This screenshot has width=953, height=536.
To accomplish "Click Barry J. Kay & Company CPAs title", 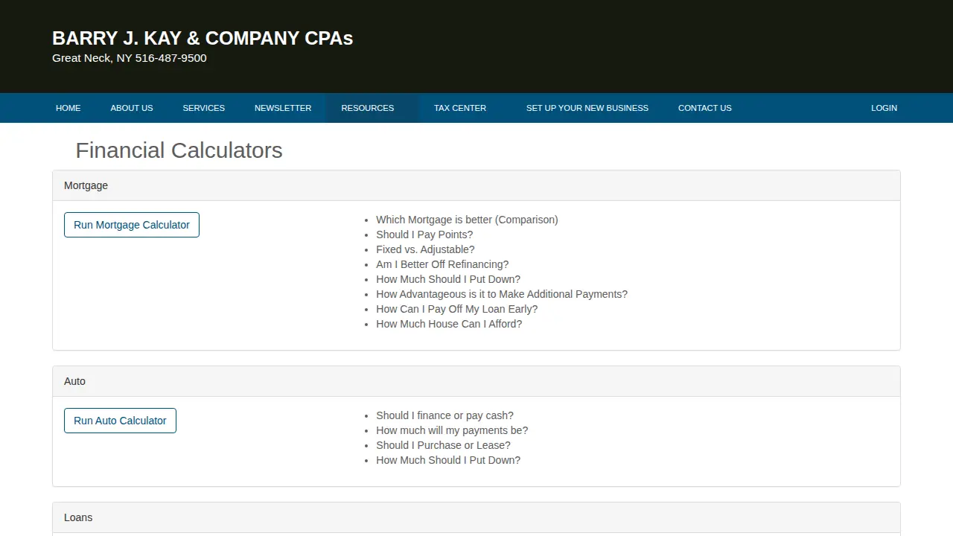I will pos(203,38).
